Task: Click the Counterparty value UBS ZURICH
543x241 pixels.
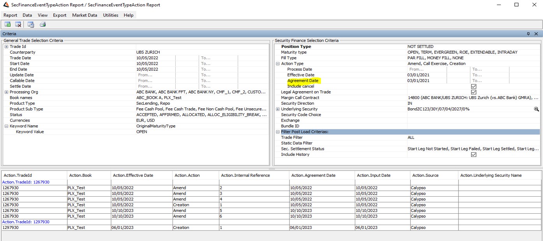Action: 148,52
